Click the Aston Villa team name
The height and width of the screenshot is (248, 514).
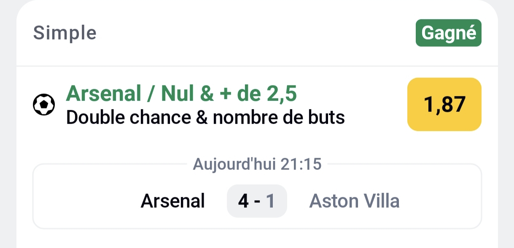tap(354, 201)
